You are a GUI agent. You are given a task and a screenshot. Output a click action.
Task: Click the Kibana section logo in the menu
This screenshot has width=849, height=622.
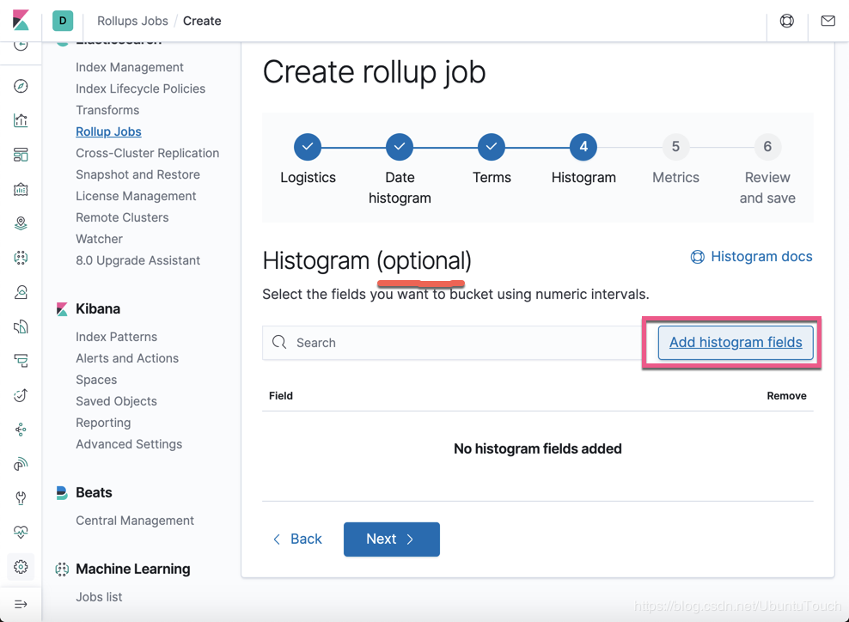click(62, 309)
